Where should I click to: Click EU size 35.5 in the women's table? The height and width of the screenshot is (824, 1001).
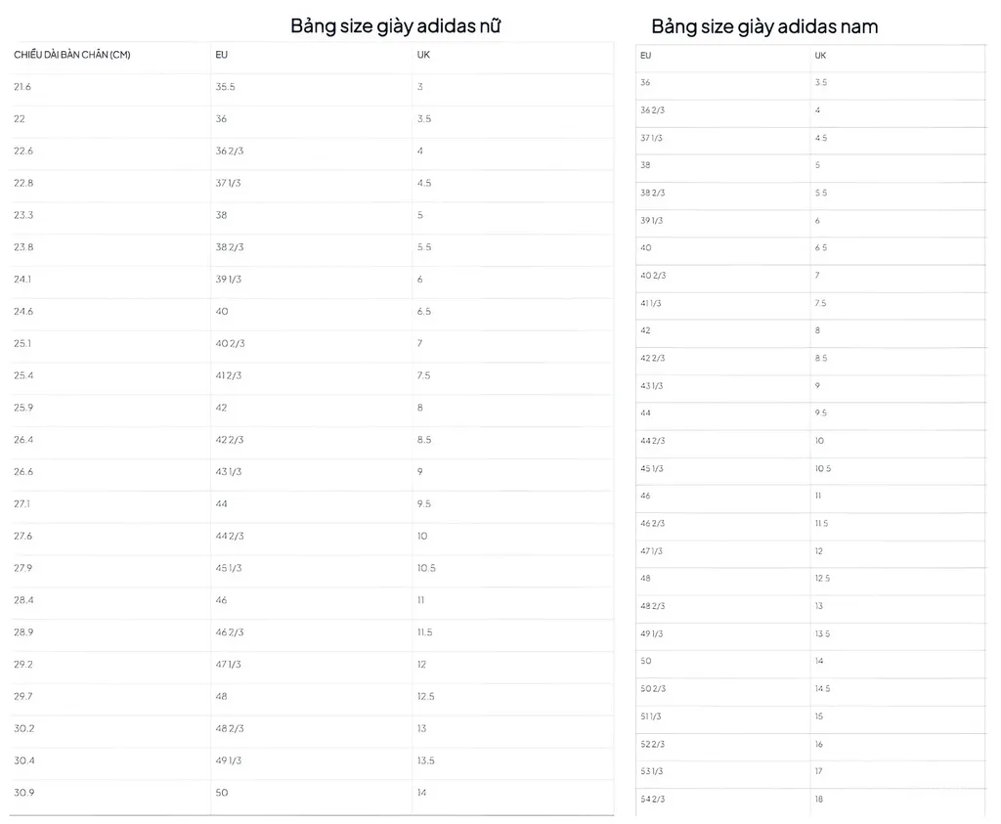225,87
